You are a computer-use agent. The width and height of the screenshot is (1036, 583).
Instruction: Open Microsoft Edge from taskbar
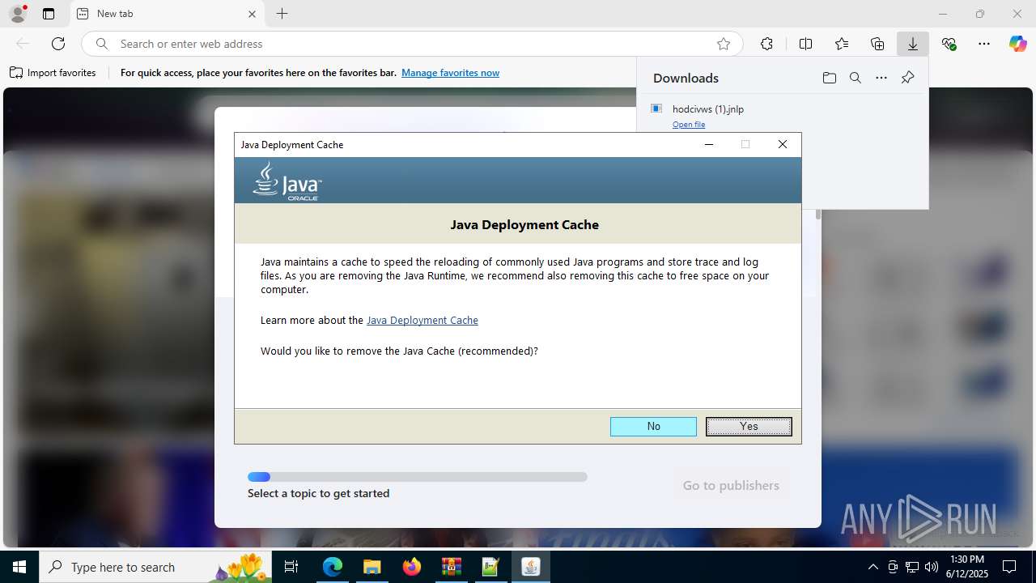click(333, 567)
